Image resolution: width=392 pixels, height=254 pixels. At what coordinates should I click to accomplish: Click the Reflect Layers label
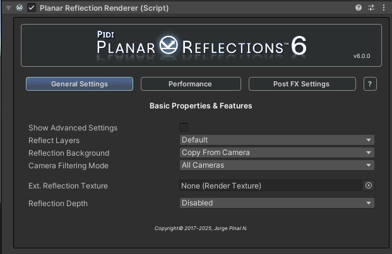pyautogui.click(x=54, y=141)
